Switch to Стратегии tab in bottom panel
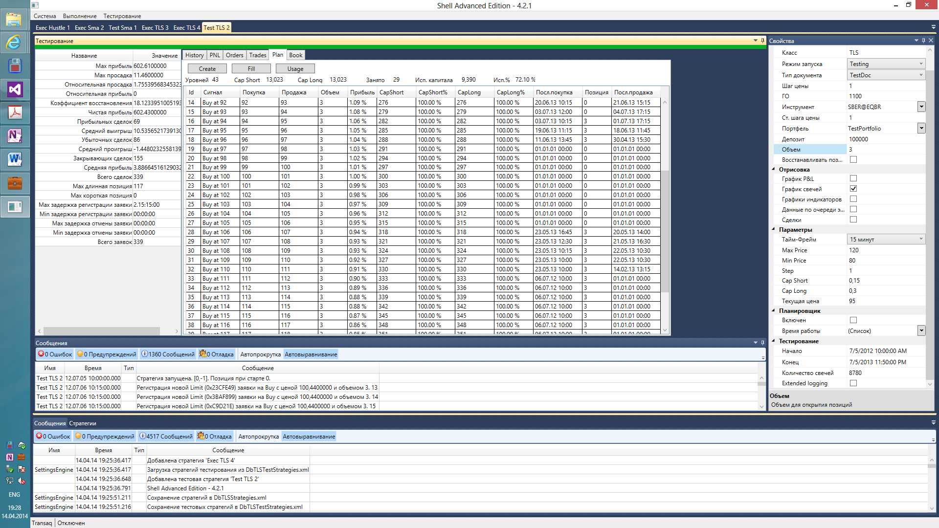939x528 pixels. 83,423
